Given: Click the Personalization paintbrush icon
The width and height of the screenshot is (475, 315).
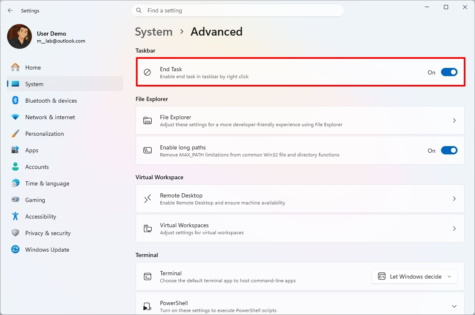Looking at the screenshot, I should (15, 133).
